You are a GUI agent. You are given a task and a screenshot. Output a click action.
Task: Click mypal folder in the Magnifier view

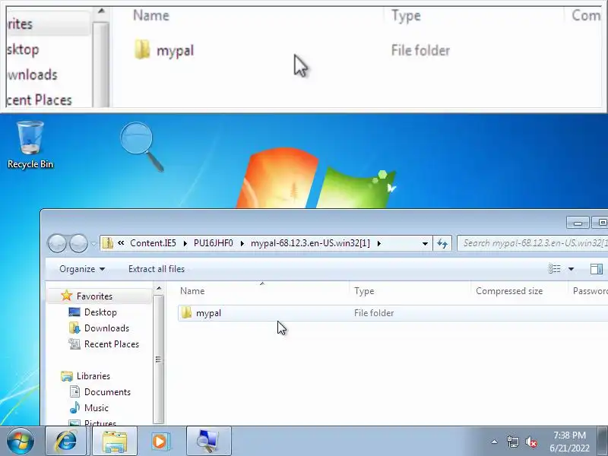(x=163, y=50)
